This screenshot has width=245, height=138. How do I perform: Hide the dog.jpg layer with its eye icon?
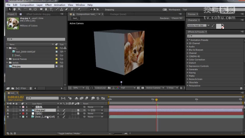click(8, 110)
